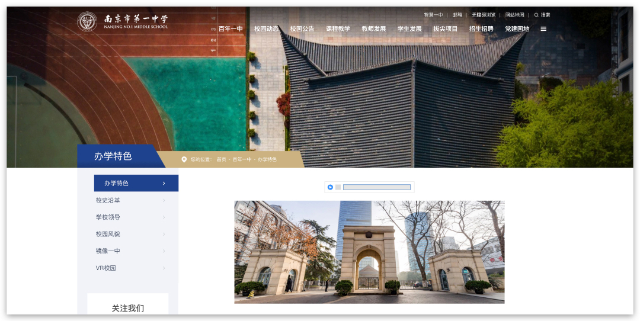Expand the 学校领导 sidebar chevron

(164, 217)
